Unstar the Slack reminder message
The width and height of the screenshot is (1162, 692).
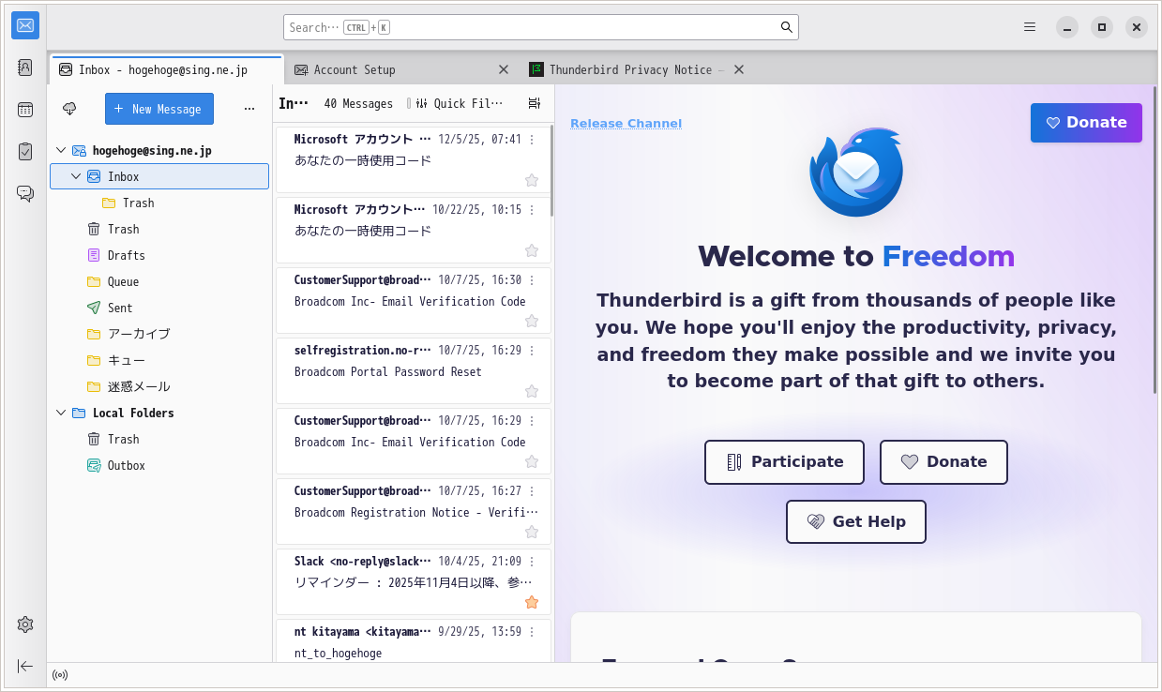click(532, 602)
